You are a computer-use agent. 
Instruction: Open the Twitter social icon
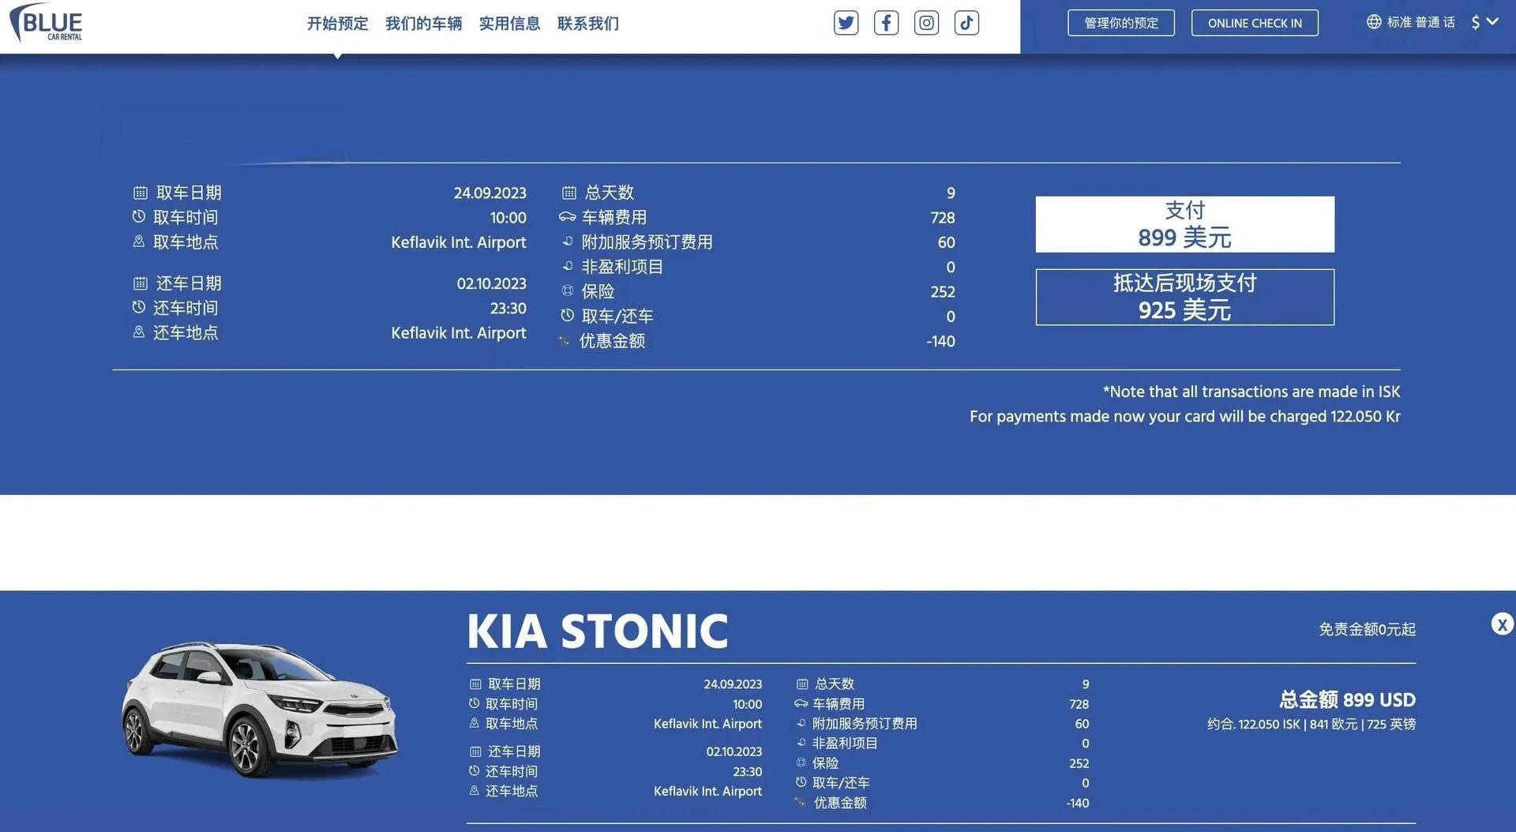pyautogui.click(x=846, y=23)
